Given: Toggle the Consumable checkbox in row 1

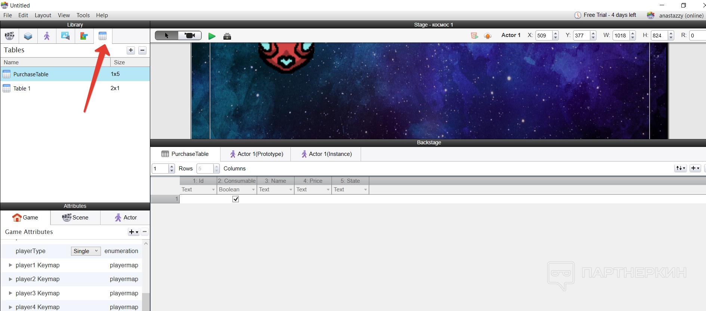Looking at the screenshot, I should click(x=236, y=199).
